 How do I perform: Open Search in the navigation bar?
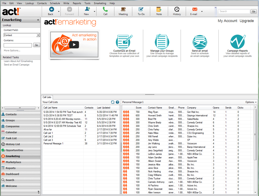click(21, 180)
